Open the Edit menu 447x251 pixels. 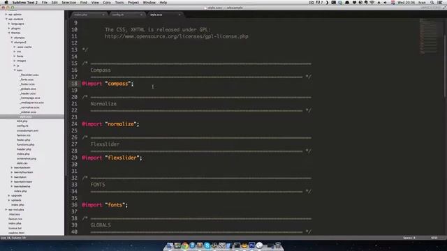pos(54,2)
